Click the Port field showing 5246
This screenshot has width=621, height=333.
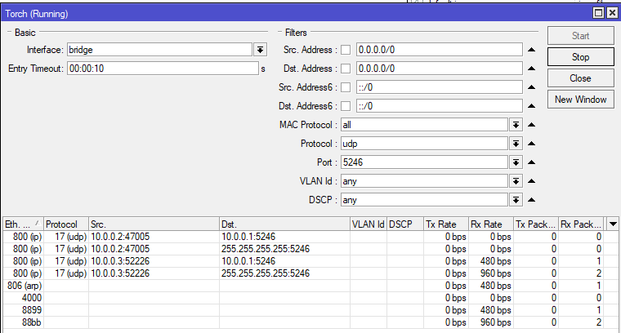424,162
